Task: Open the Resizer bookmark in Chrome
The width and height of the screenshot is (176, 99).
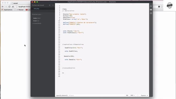Action: click(19, 10)
